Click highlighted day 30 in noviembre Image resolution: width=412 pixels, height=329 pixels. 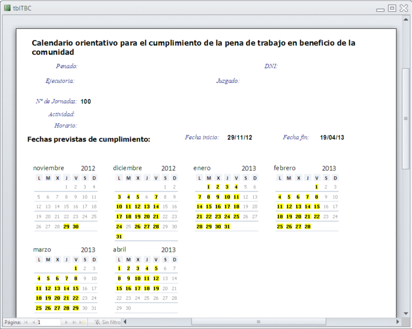[x=76, y=227]
